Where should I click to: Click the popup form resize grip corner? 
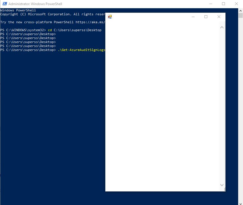coord(225,189)
